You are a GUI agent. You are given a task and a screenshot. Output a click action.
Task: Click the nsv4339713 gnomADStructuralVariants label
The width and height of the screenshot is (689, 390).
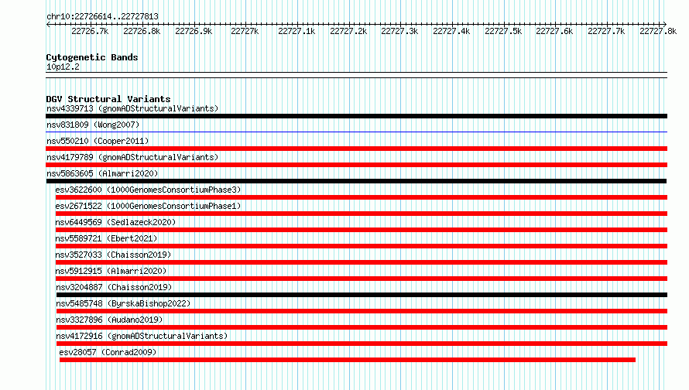pos(132,108)
